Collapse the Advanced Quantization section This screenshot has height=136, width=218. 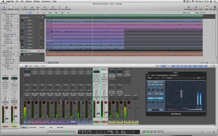(x=4, y=34)
